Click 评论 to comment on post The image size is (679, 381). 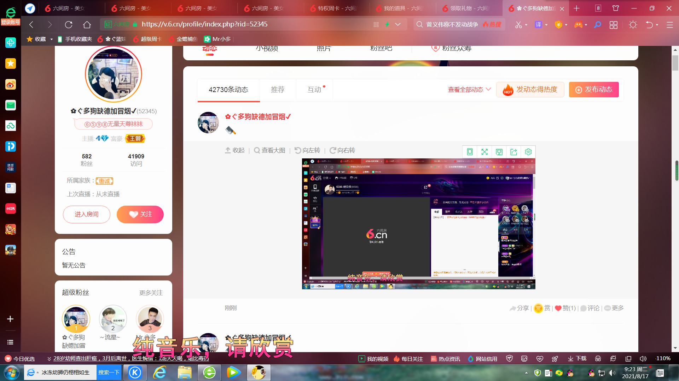click(590, 308)
